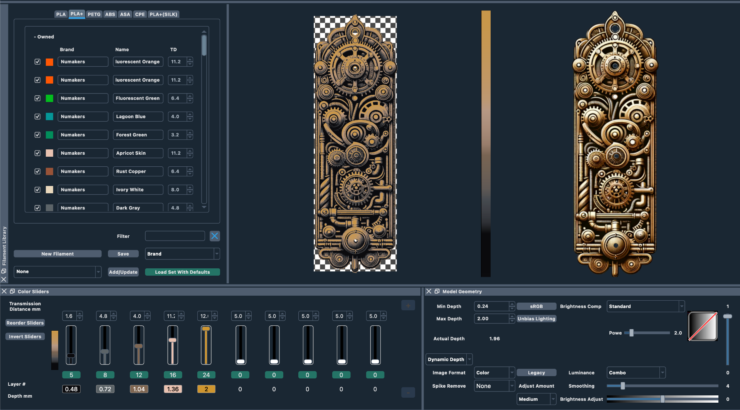Open the Dynamic Depth dropdown
This screenshot has height=410, width=740.
click(x=449, y=360)
